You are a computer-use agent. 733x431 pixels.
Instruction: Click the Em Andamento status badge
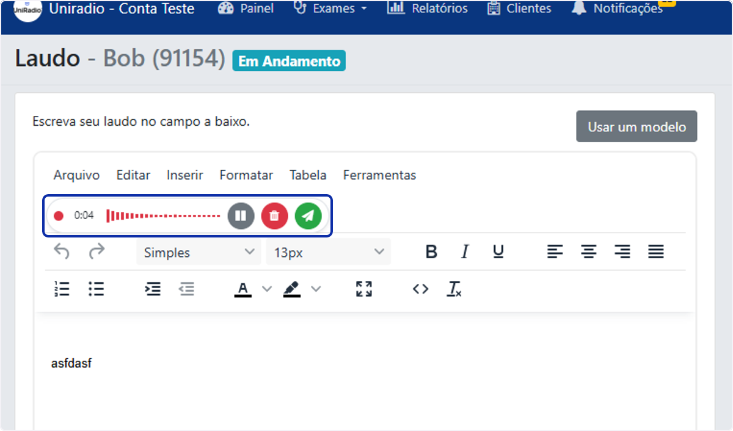click(289, 61)
